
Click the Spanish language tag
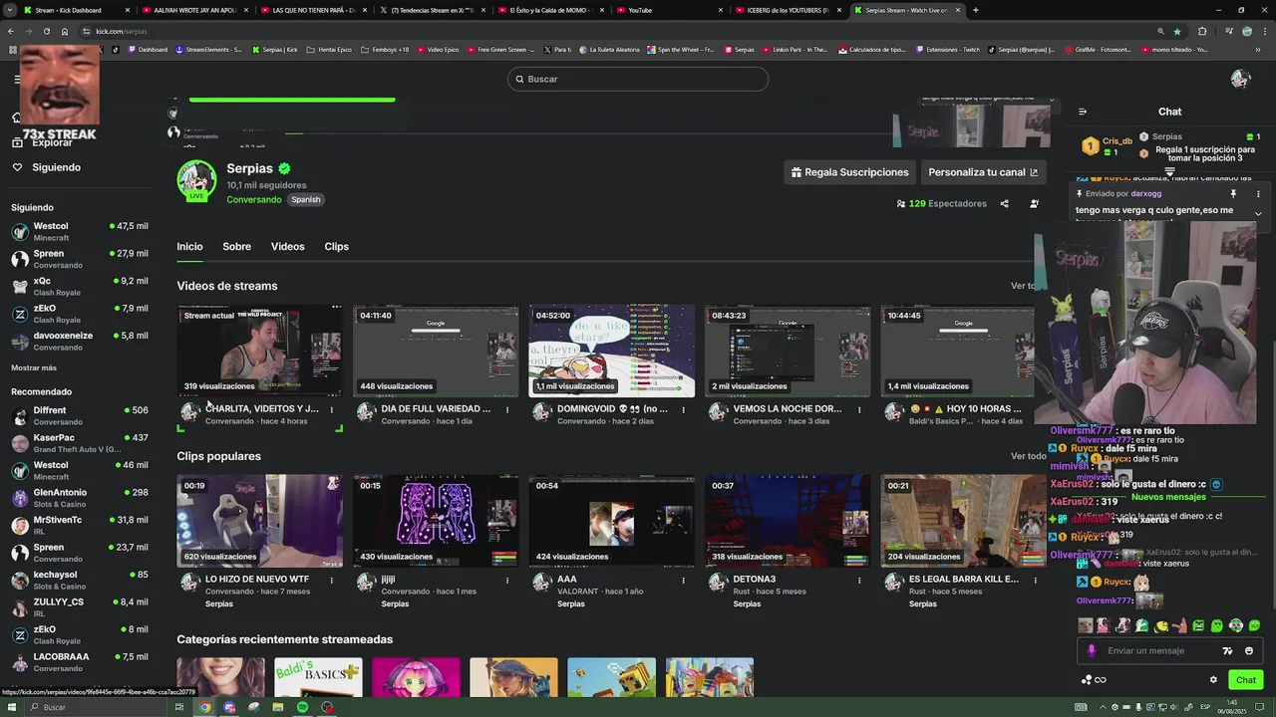click(306, 199)
